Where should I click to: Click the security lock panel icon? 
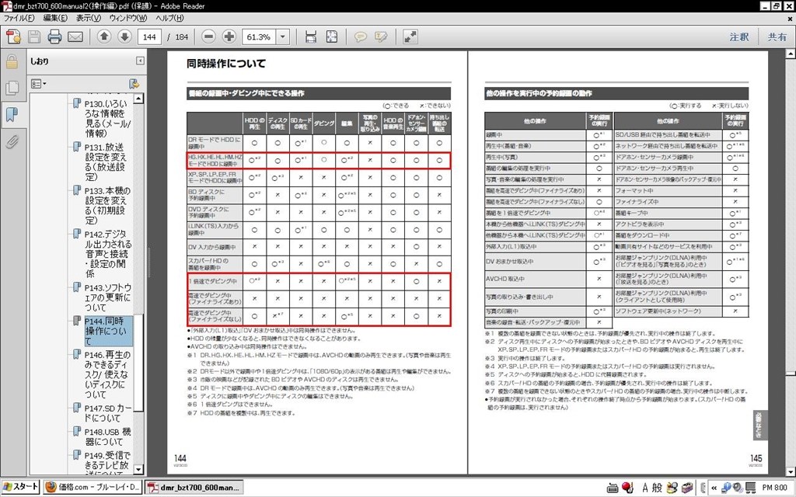coord(12,62)
